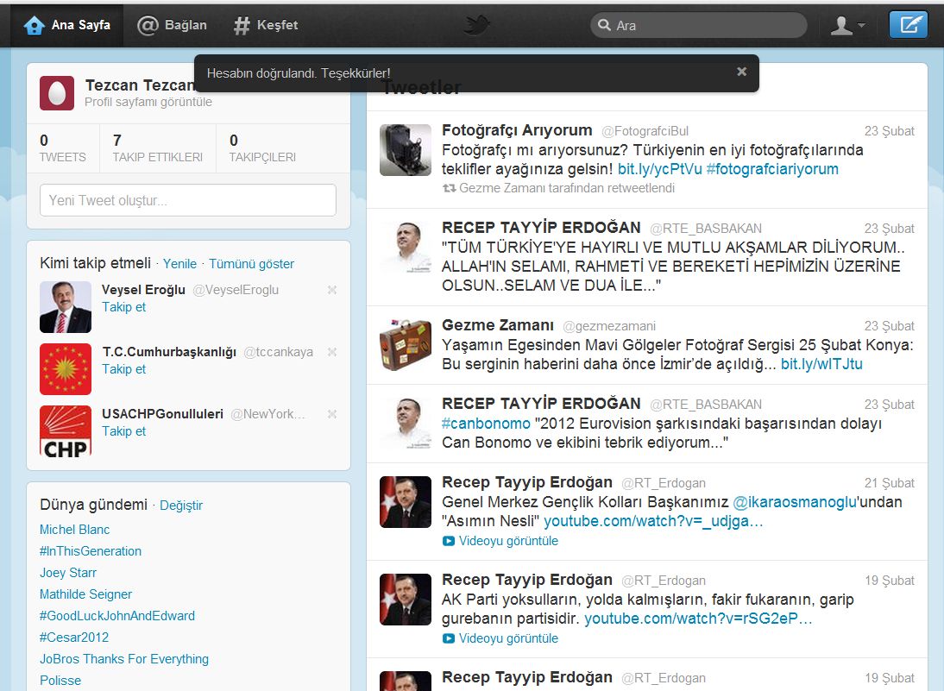This screenshot has width=944, height=691.
Task: Open the 0 TAKİPÇİLERİ list
Action: 262,148
